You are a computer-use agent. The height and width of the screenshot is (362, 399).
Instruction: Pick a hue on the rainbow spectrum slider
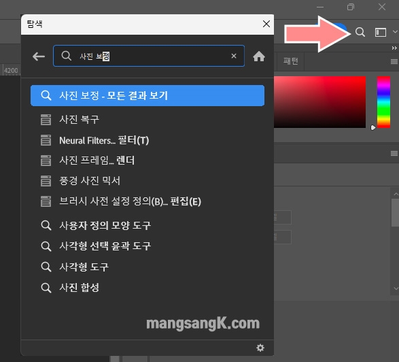coord(383,102)
